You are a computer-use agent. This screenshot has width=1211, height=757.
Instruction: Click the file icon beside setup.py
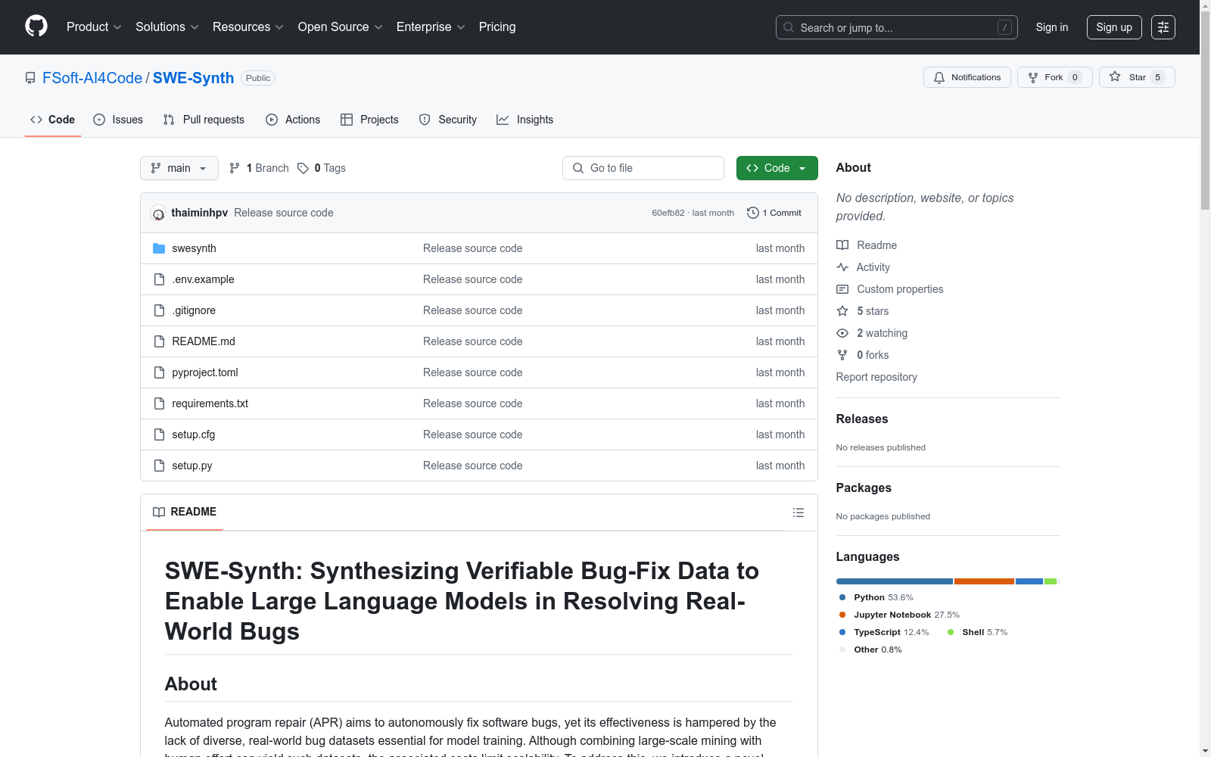pos(159,466)
